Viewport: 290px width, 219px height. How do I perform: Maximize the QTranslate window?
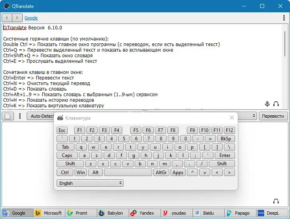pos(262,6)
